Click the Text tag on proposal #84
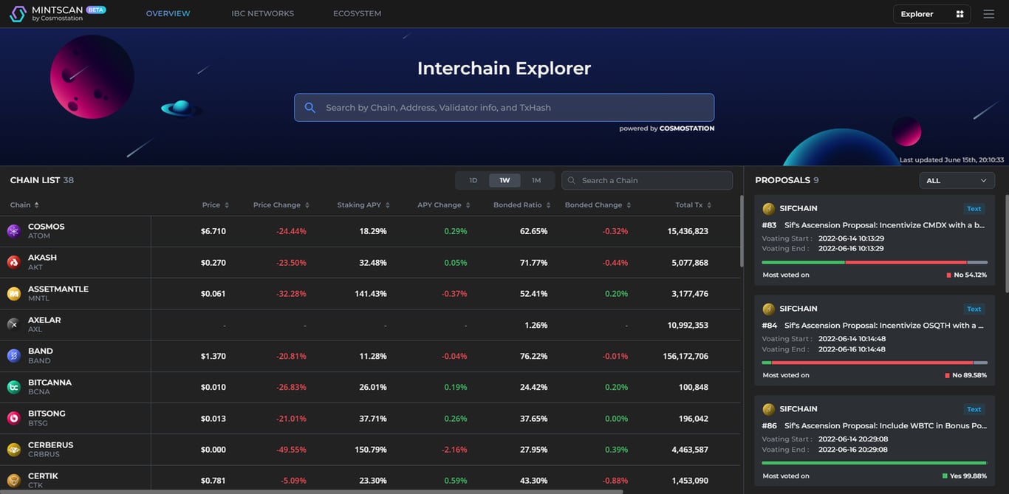Viewport: 1009px width, 494px height. [974, 309]
